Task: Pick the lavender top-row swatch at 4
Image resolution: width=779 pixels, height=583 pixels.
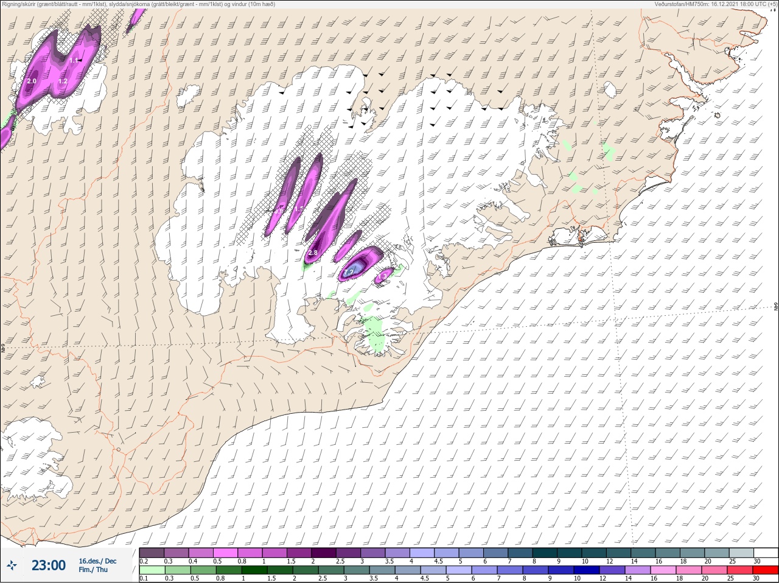Action: pyautogui.click(x=422, y=553)
